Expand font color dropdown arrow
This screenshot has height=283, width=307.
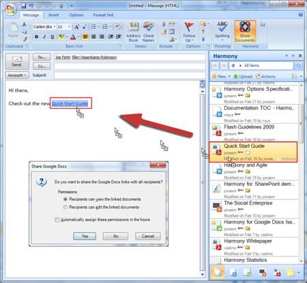click(x=78, y=37)
